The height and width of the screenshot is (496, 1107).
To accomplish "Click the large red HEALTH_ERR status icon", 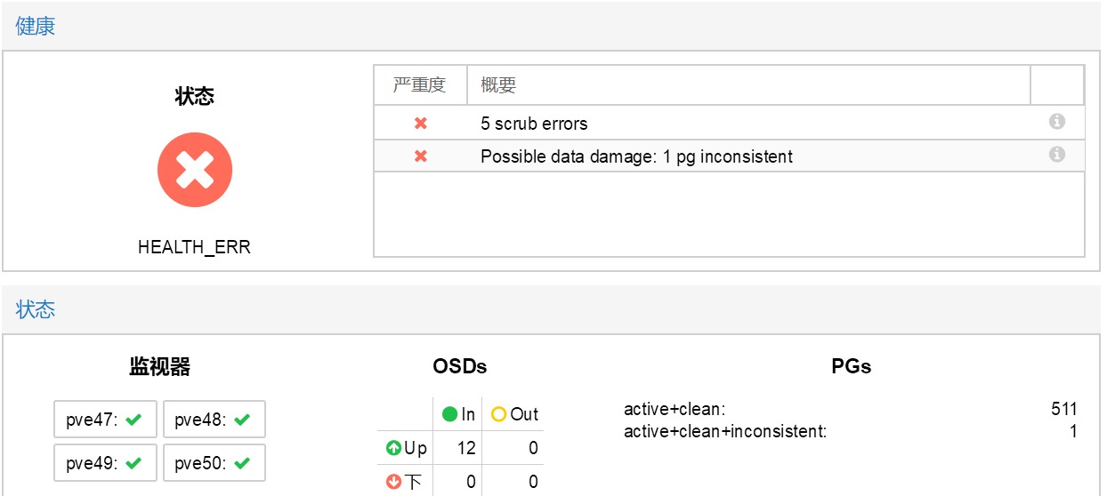I will pos(195,170).
